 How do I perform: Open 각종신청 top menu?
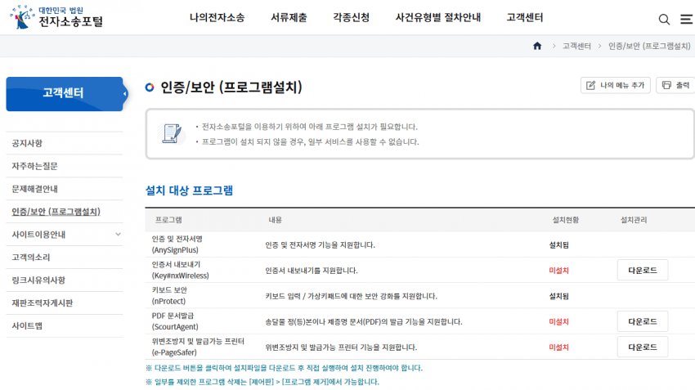point(351,17)
